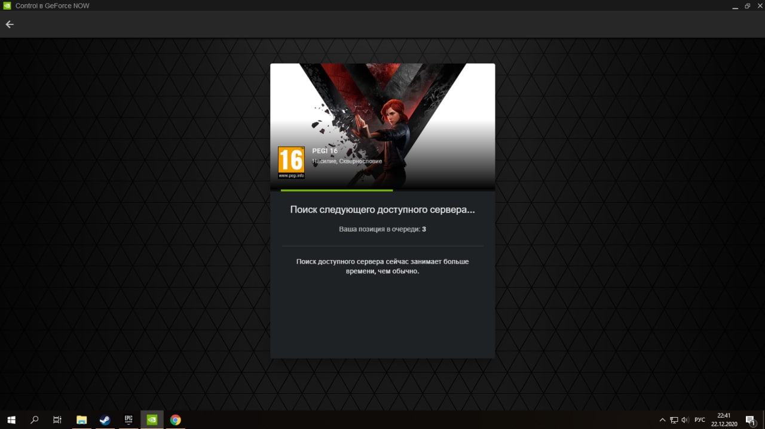This screenshot has width=765, height=429.
Task: Open the notification center icon
Action: 751,420
